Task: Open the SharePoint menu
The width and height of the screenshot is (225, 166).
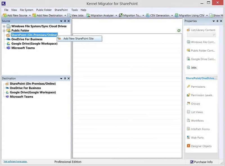Action: pyautogui.click(x=61, y=10)
